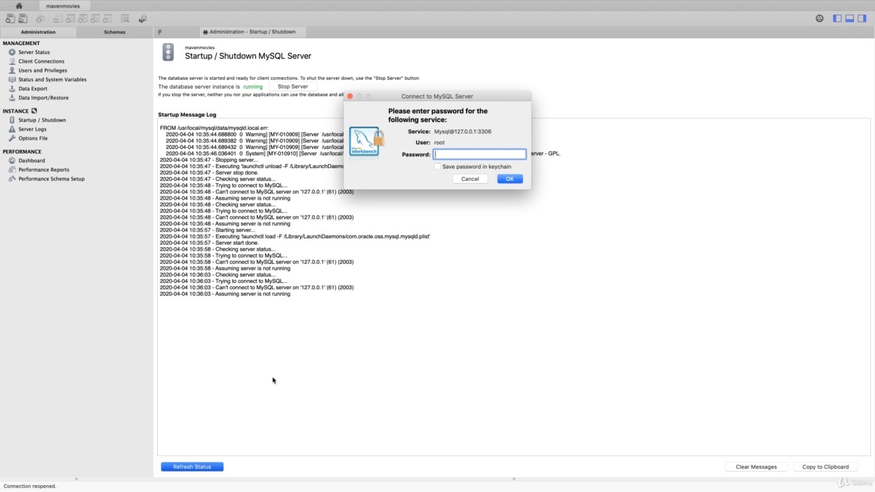Click the Dashboard icon

[x=12, y=161]
